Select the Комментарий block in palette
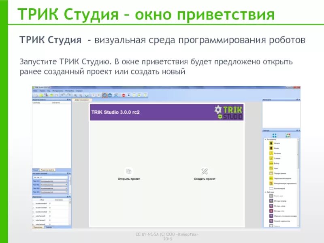The width and height of the screenshot is (324, 243). coord(277,188)
